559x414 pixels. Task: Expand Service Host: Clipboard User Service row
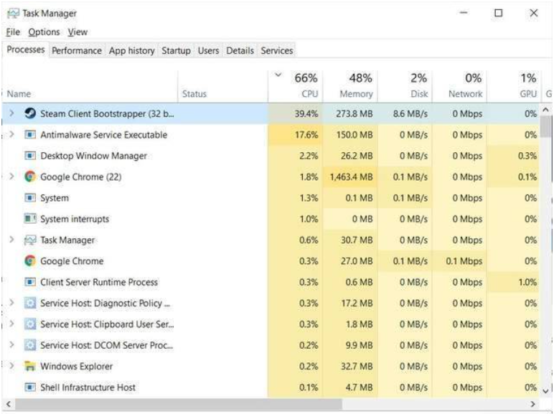point(11,324)
